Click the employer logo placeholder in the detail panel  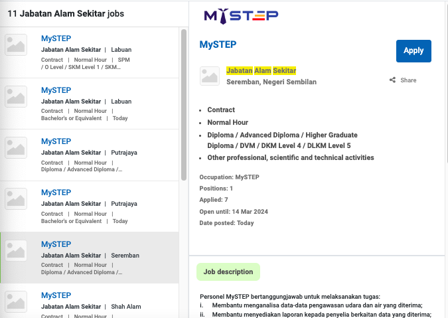pyautogui.click(x=210, y=76)
